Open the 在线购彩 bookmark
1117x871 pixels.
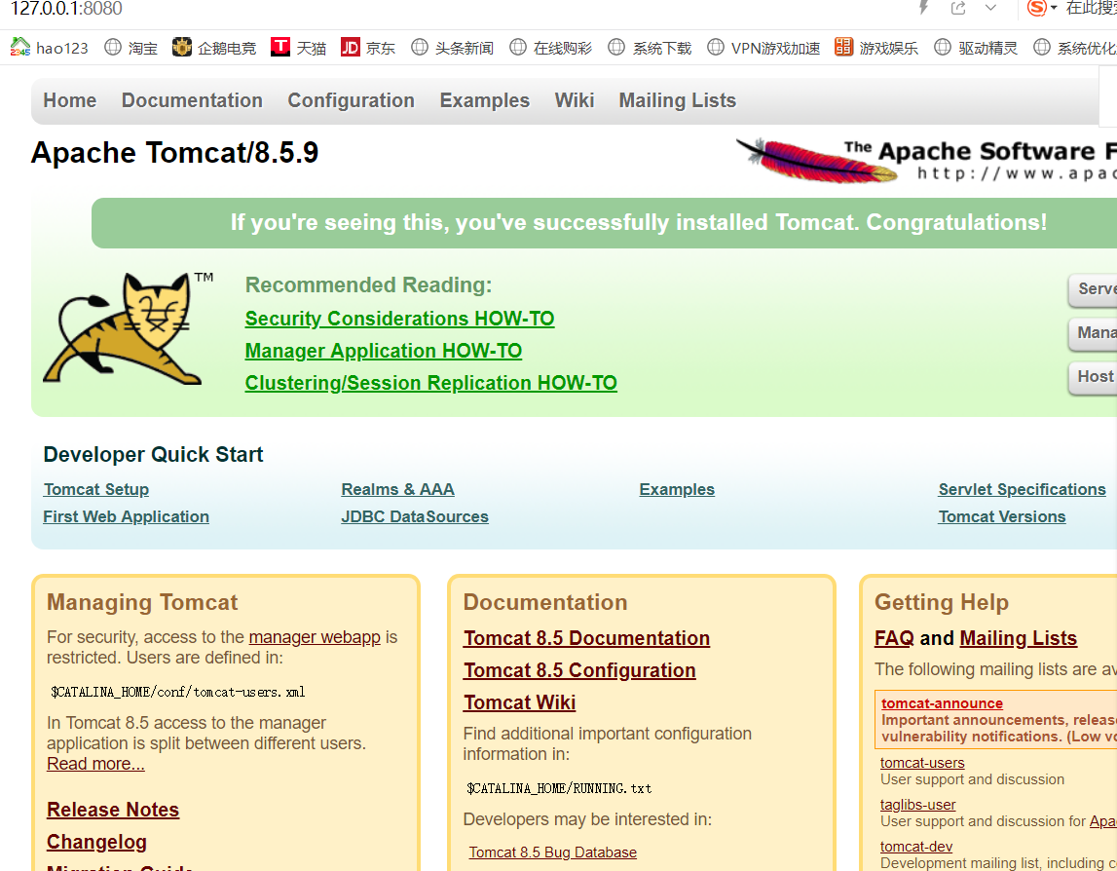(550, 48)
